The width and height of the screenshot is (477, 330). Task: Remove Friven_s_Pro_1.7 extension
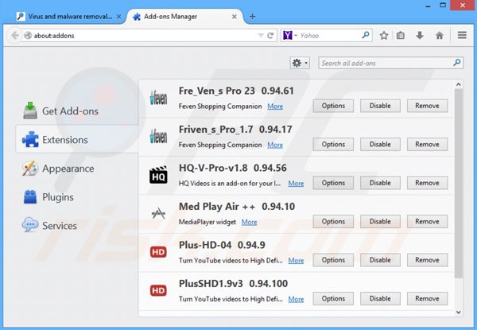pyautogui.click(x=427, y=144)
